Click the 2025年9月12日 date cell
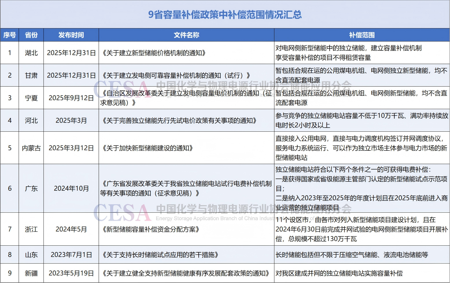This screenshot has height=283, width=450. point(71,98)
